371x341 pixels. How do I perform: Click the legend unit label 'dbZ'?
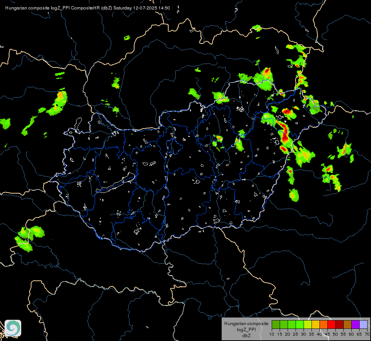(247, 336)
